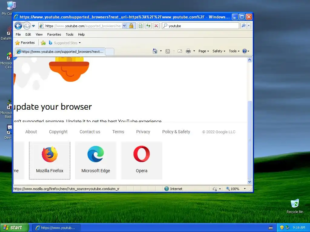Screen dimensions: 310x232
Task: Open the Tools menu in menu bar
Action: click(70, 34)
